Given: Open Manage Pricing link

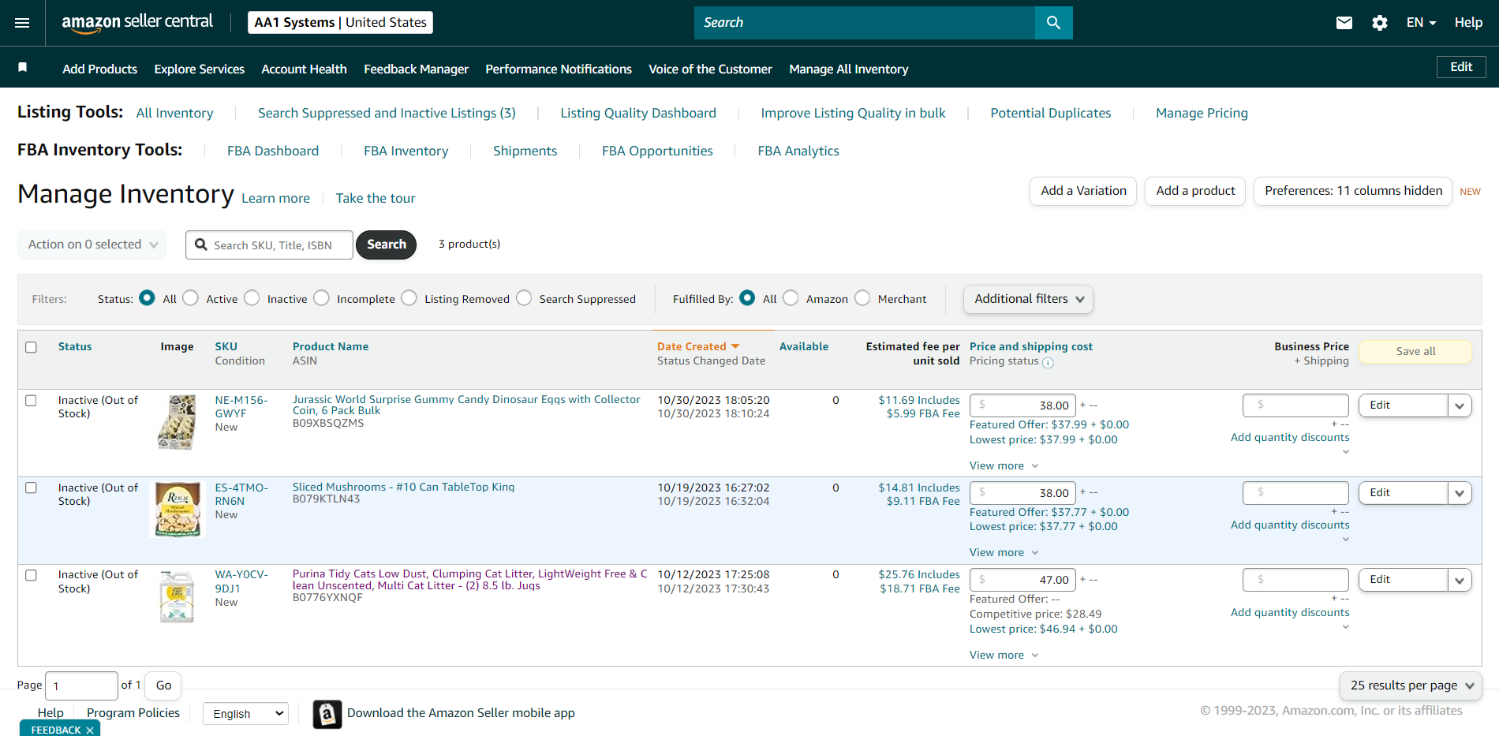Looking at the screenshot, I should coord(1202,113).
